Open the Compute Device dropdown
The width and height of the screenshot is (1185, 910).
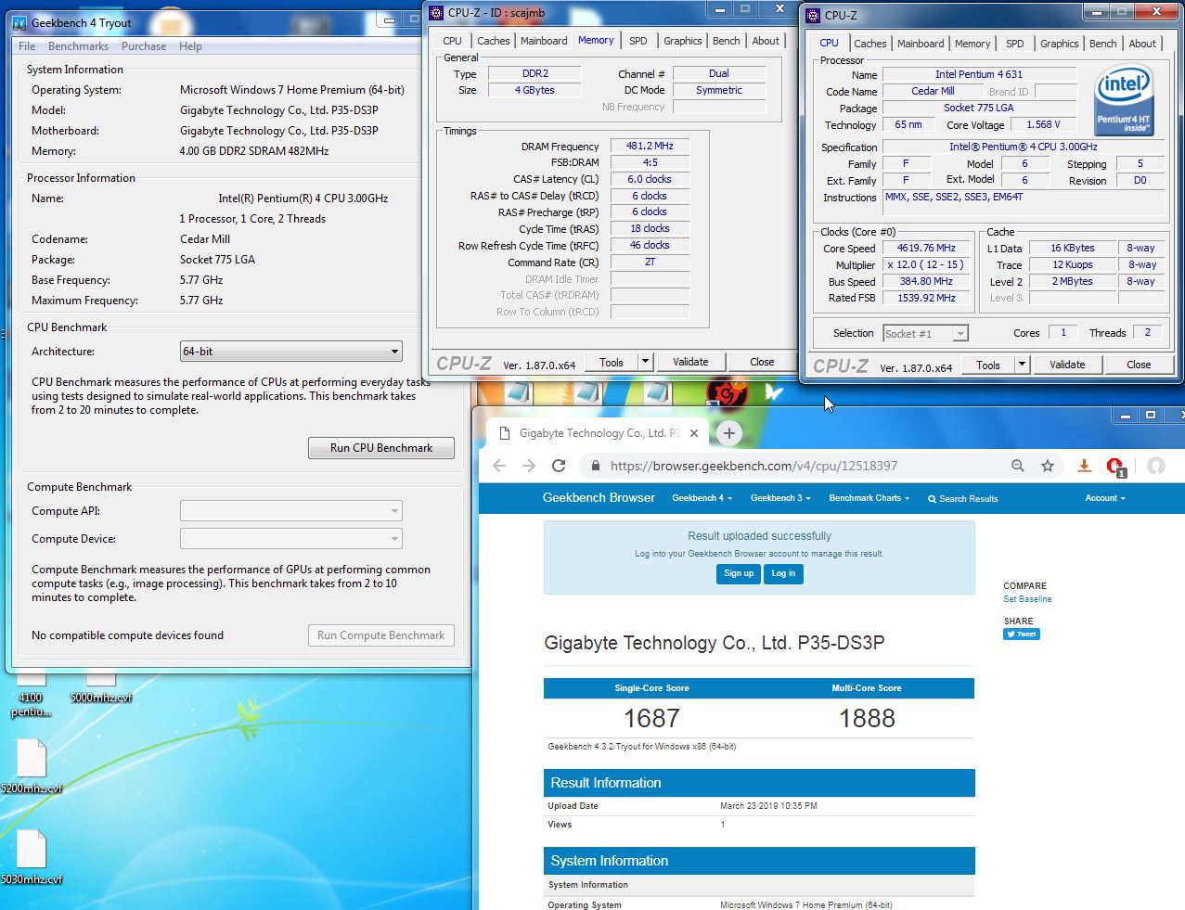click(290, 539)
